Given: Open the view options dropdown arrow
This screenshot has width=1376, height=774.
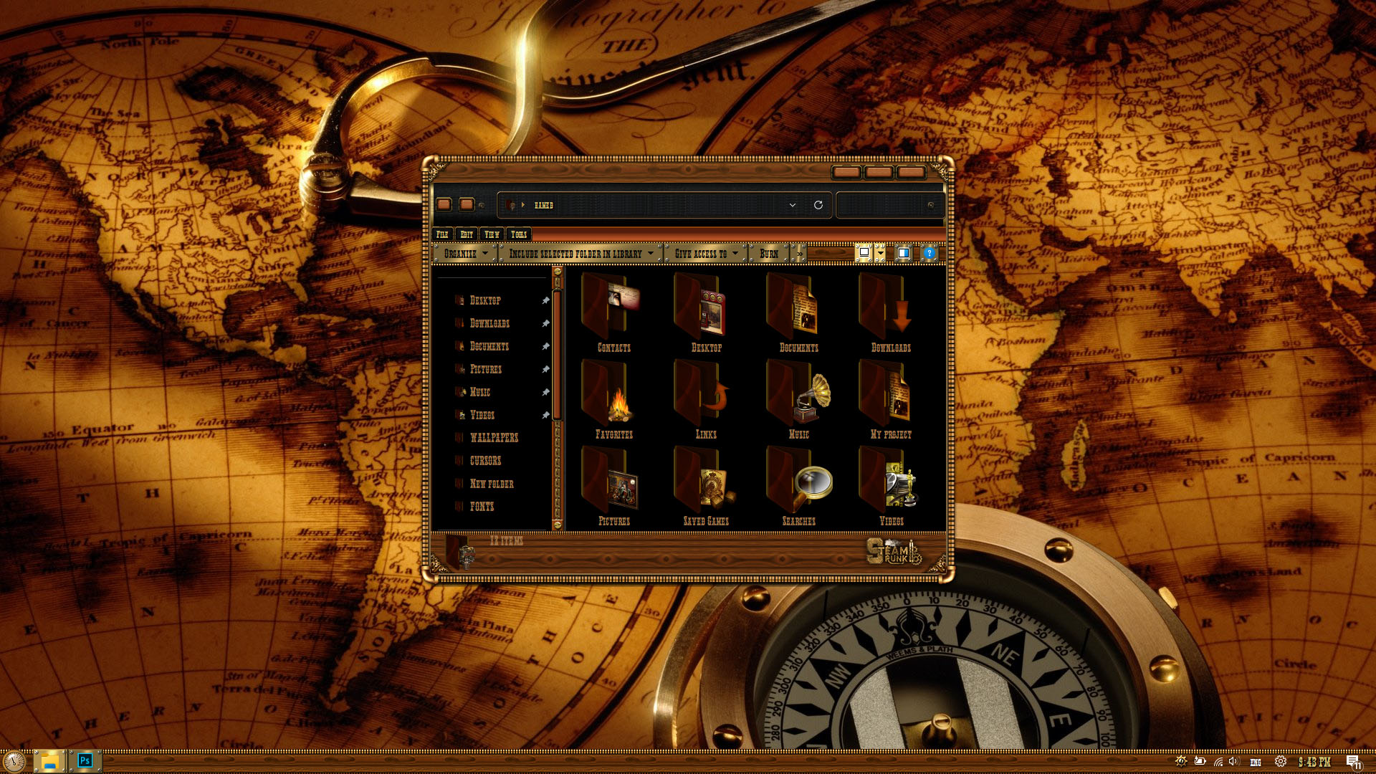Looking at the screenshot, I should 880,253.
